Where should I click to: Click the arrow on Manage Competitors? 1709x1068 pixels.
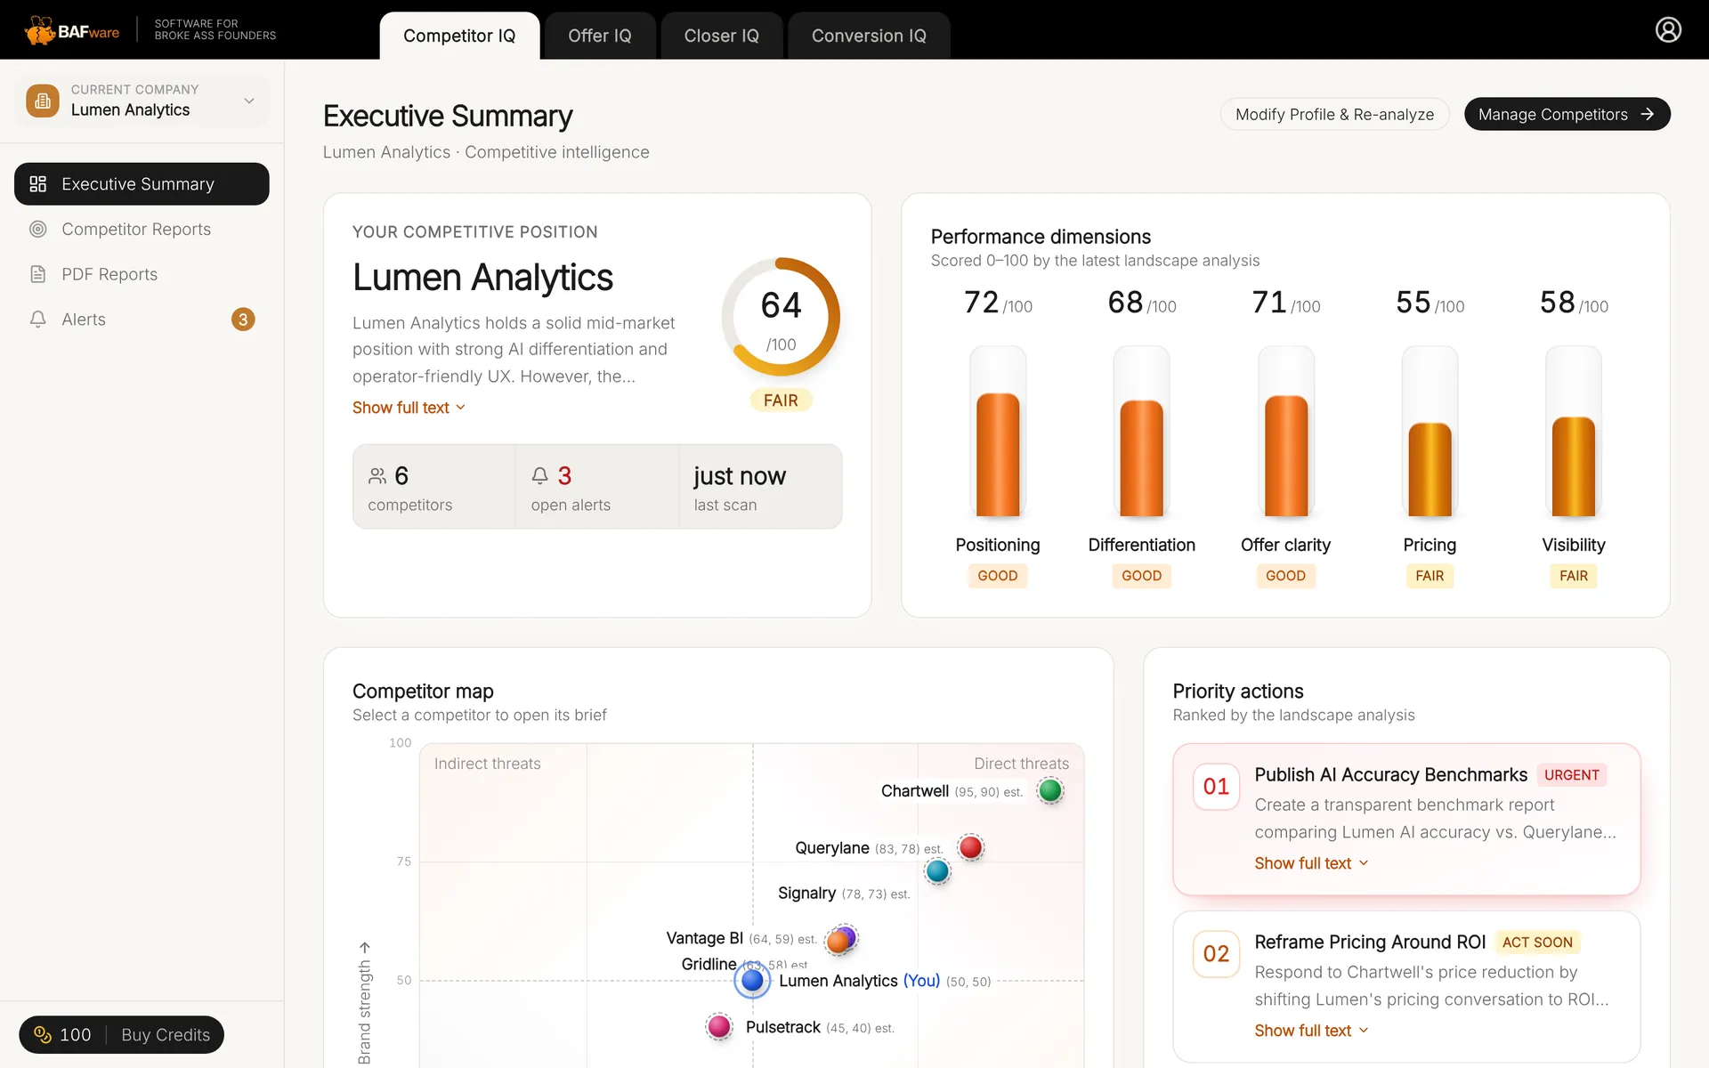click(1648, 114)
